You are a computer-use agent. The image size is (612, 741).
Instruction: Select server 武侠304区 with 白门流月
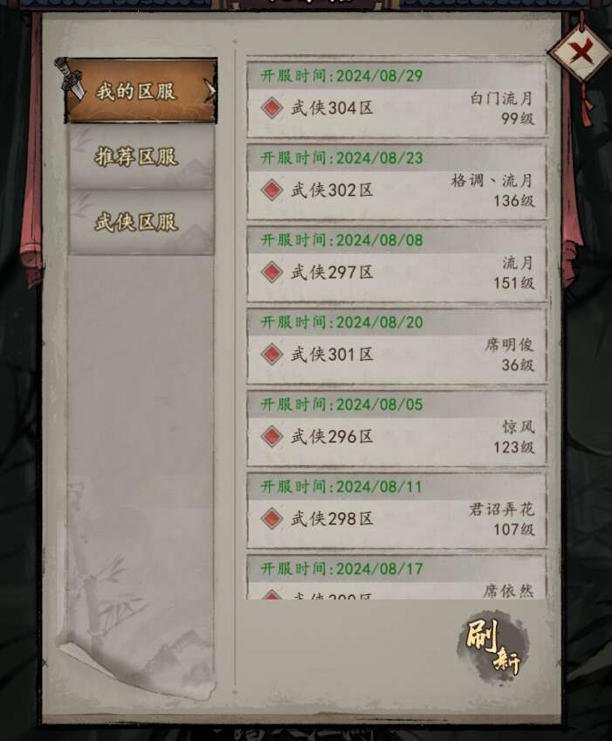(396, 98)
